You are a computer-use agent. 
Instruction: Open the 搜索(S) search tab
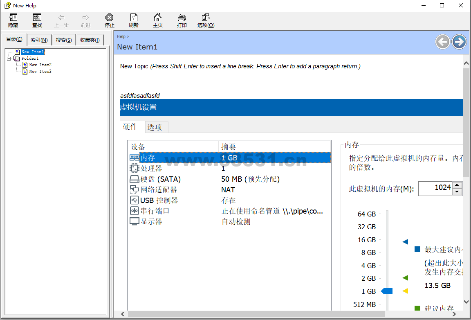tap(64, 40)
